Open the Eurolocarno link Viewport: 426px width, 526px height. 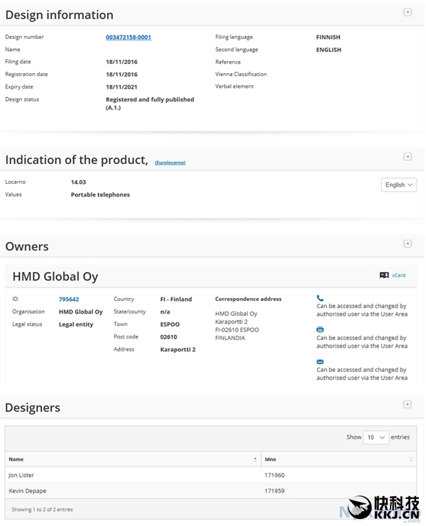pos(170,163)
